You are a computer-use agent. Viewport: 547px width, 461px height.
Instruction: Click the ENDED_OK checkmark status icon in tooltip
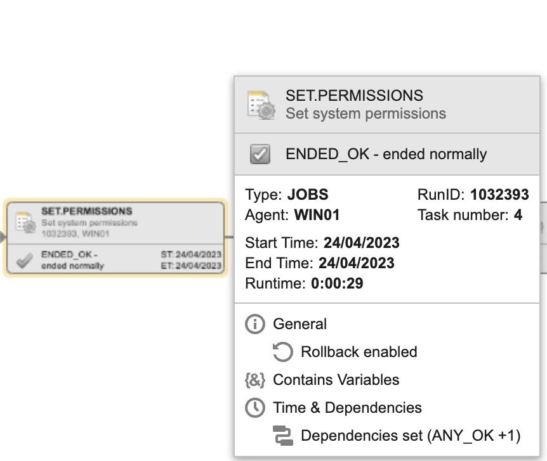click(x=260, y=154)
